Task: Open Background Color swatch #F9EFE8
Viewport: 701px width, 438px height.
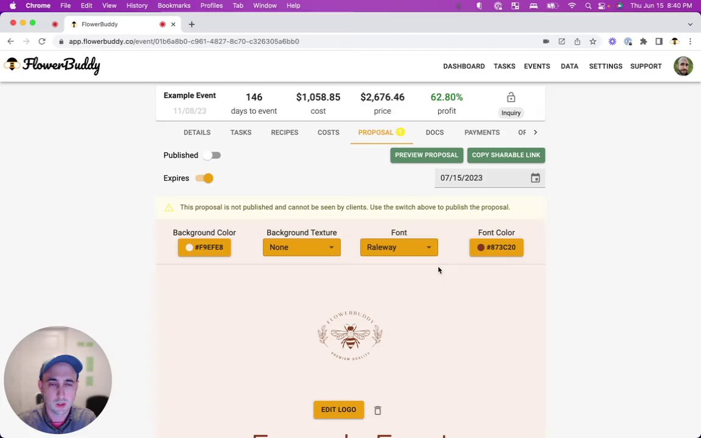Action: (204, 247)
